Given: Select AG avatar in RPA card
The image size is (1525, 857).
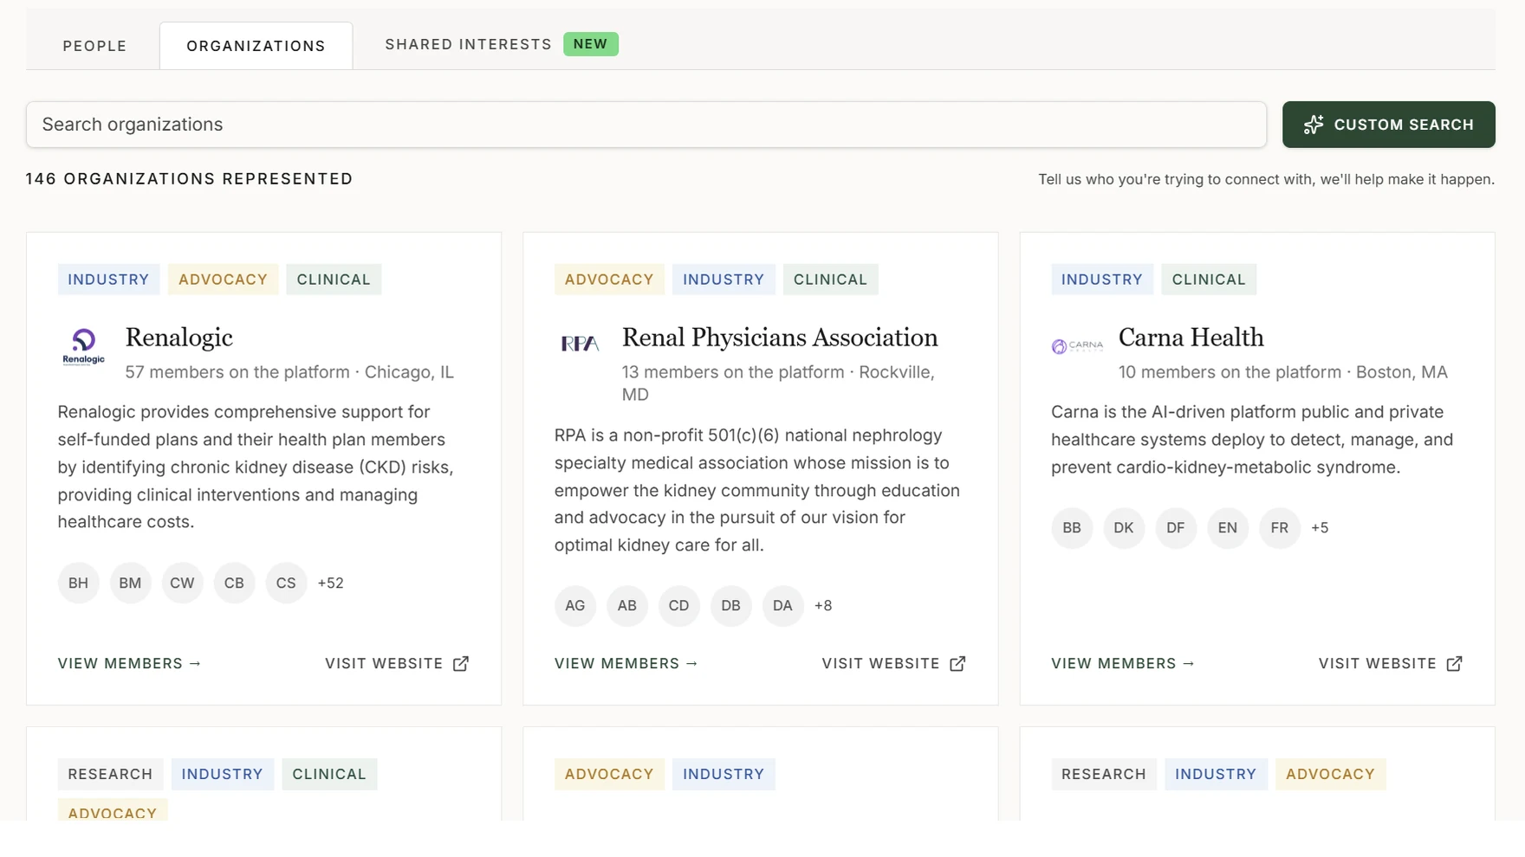Looking at the screenshot, I should tap(575, 606).
